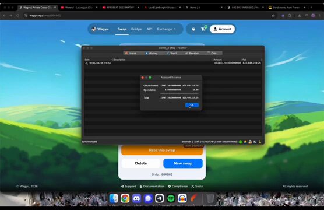
Task: Switch to the Receive tab in Feather
Action: [192, 53]
